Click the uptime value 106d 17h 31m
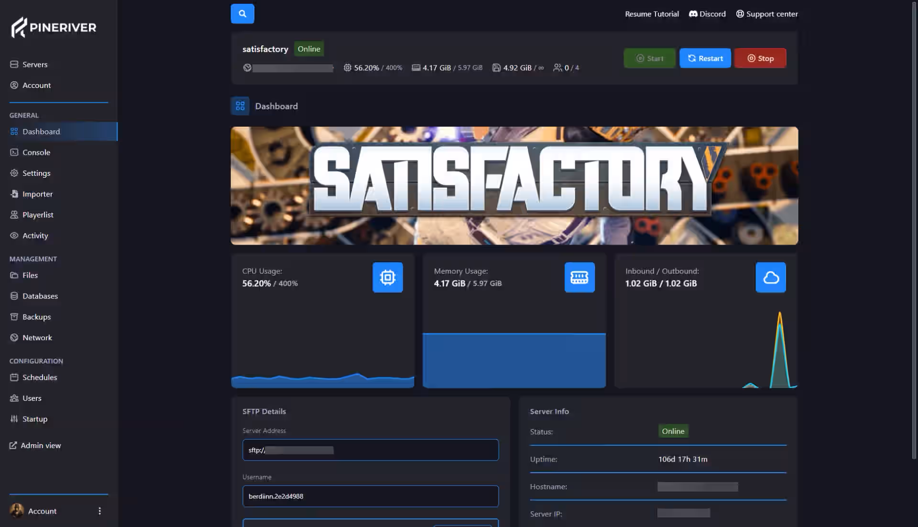Image resolution: width=918 pixels, height=527 pixels. [683, 459]
